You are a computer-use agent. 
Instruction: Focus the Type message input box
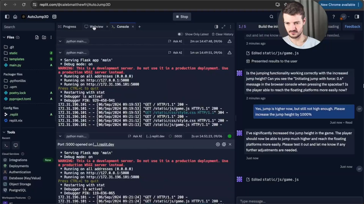pos(300,201)
